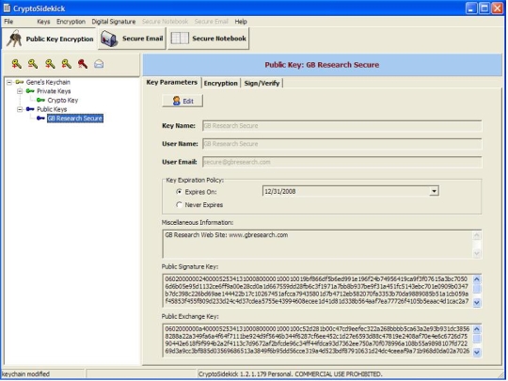Click the key icon with red minus sign
The image size is (508, 381).
33,64
